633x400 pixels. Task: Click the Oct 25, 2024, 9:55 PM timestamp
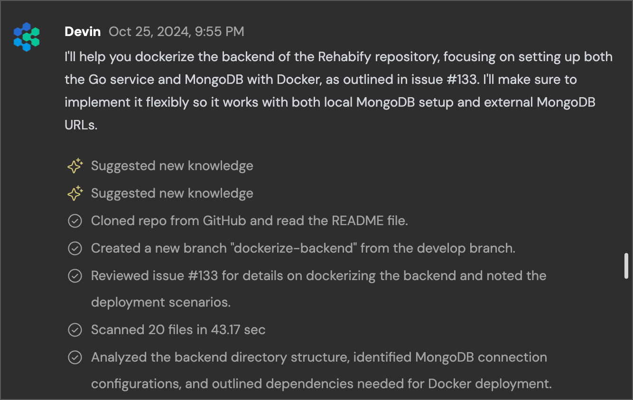pyautogui.click(x=177, y=32)
